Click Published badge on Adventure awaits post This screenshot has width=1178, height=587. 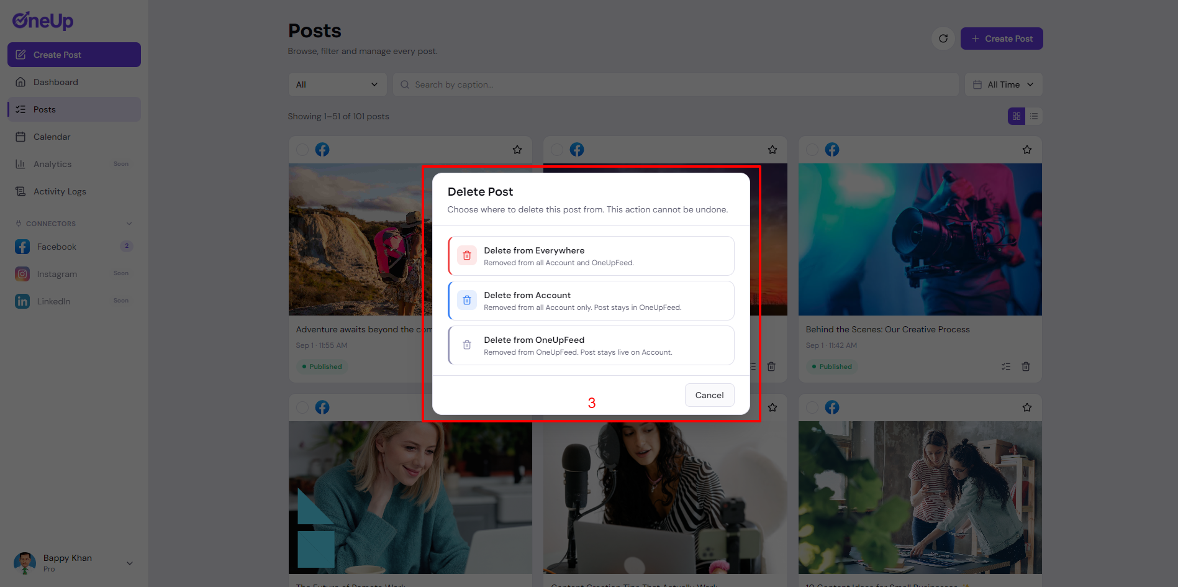click(x=322, y=366)
